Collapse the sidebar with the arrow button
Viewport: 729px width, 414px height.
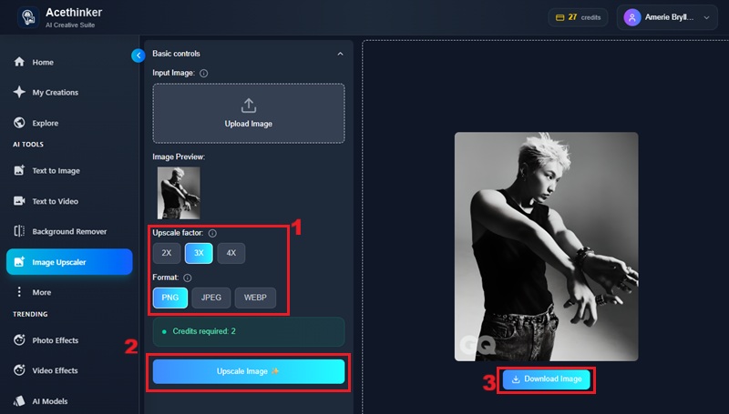(x=139, y=56)
